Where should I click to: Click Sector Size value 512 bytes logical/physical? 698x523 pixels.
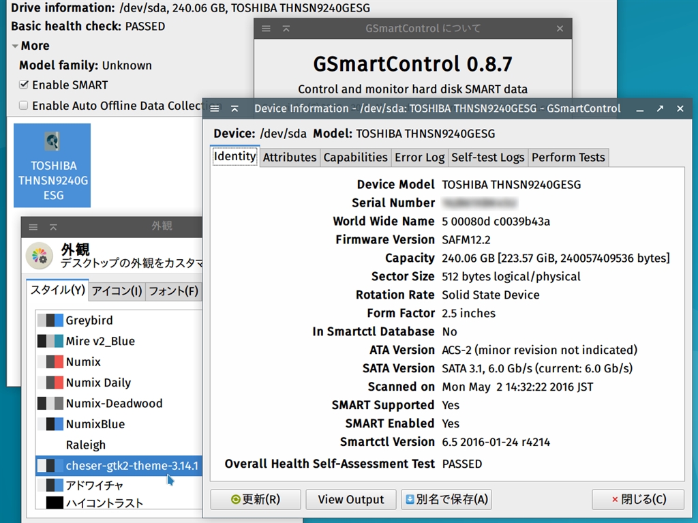[511, 277]
